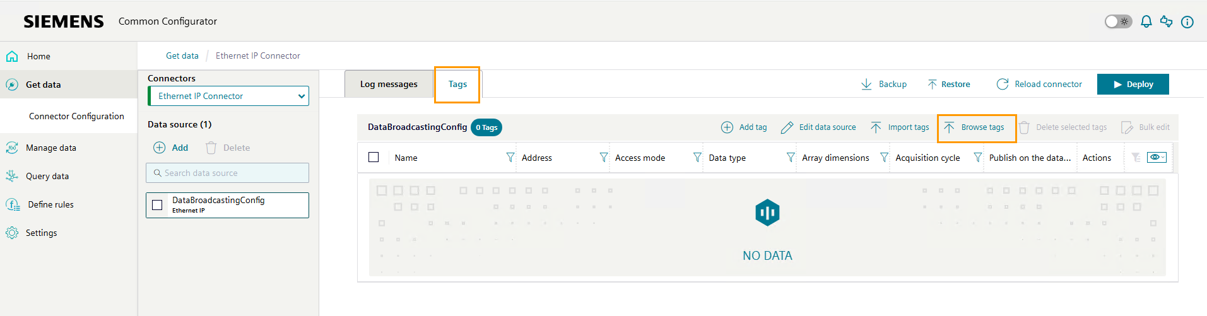The image size is (1207, 316).
Task: Click the DataBroadcastingConfig table title
Action: coord(417,127)
